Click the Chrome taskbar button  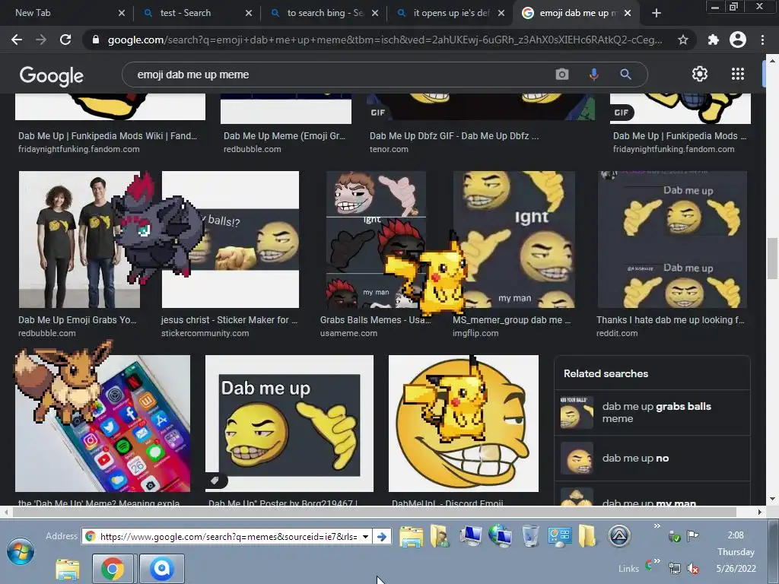(113, 569)
